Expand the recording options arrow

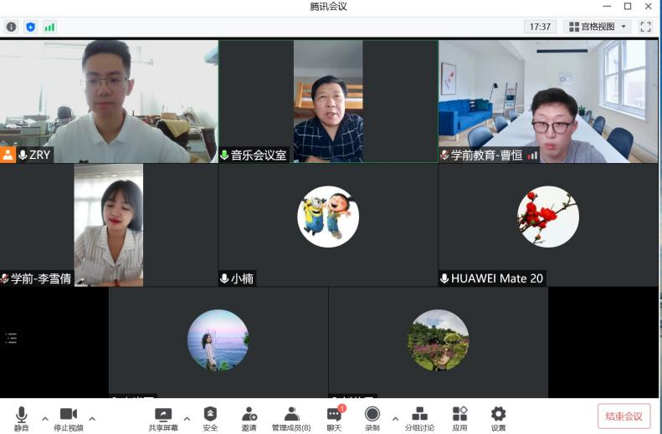click(395, 419)
